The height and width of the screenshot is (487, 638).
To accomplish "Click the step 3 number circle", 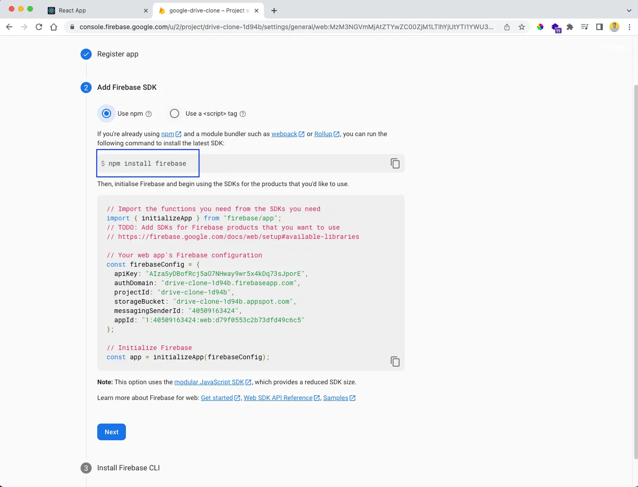I will click(x=86, y=468).
